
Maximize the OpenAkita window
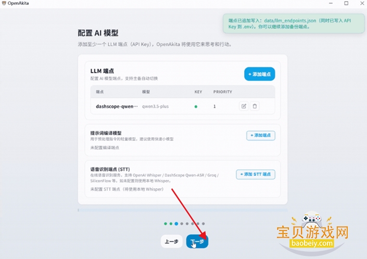click(x=346, y=3)
